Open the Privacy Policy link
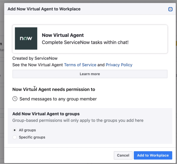Screen dimensions: 177x164 tap(119, 65)
